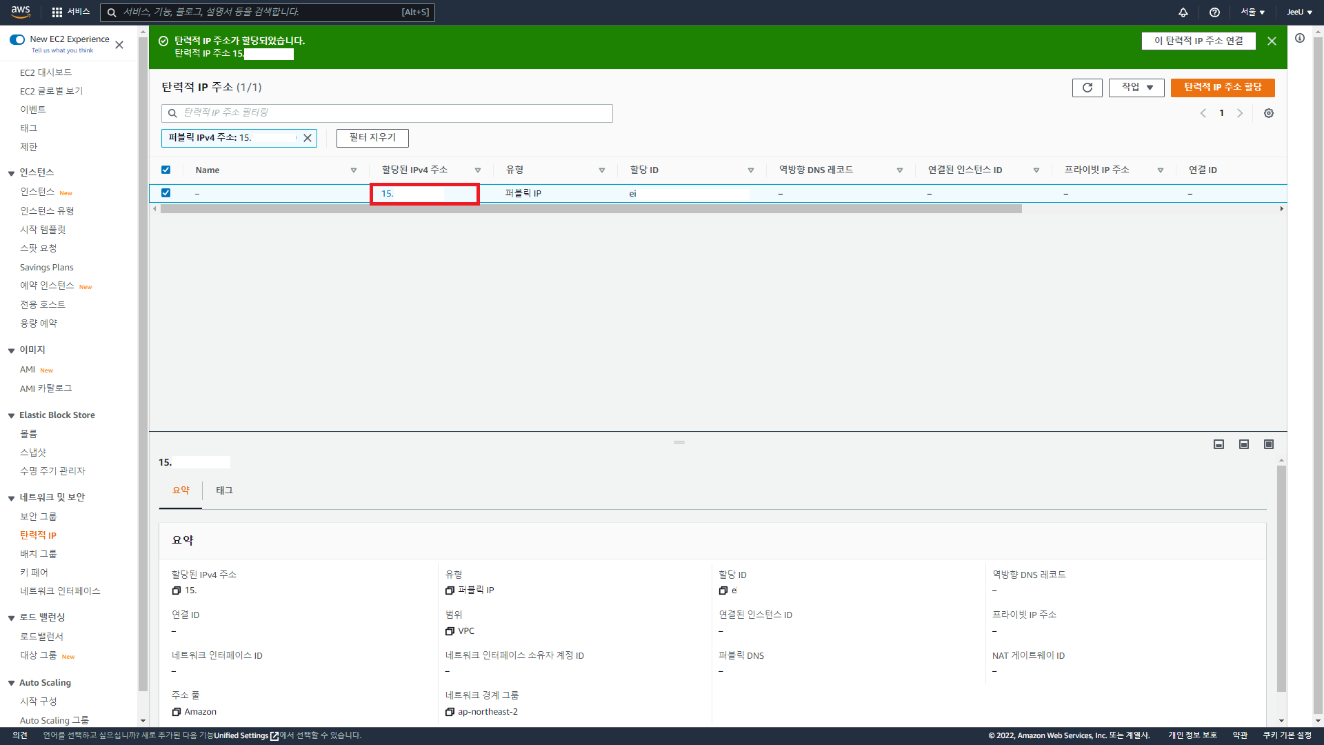Open the help question mark icon

[1214, 12]
